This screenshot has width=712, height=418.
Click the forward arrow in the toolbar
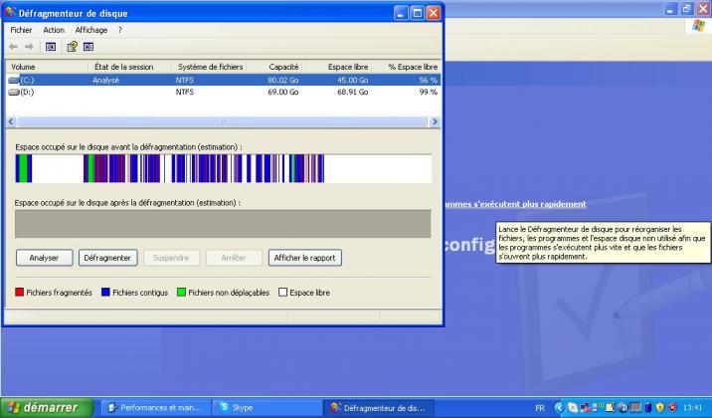click(x=29, y=46)
